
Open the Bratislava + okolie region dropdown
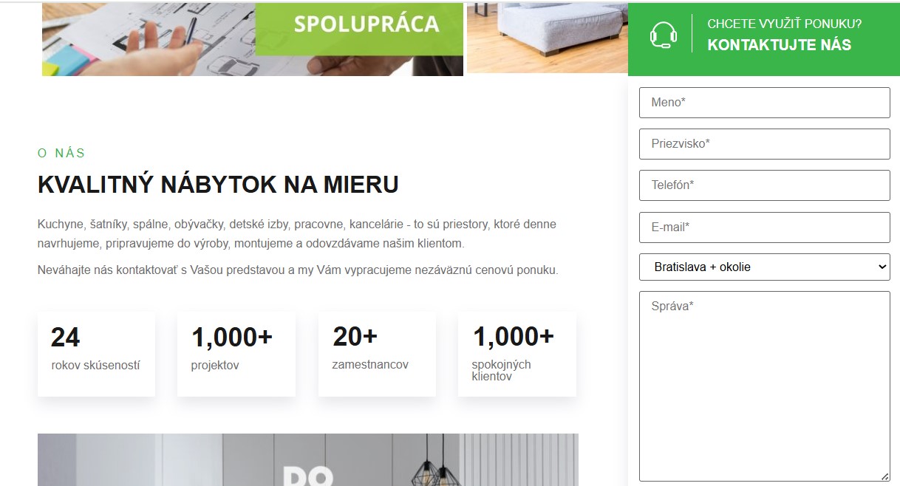pos(764,267)
